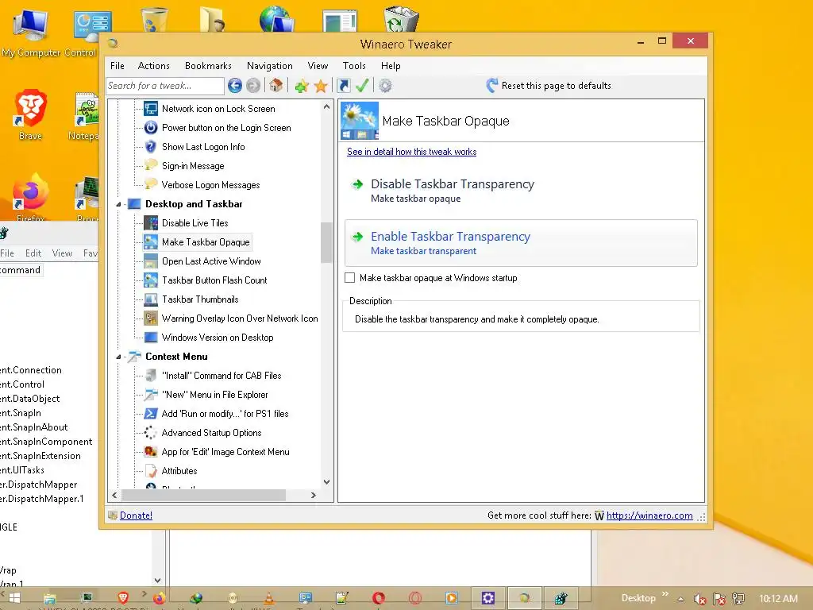
Task: Open the Edit menu in the background window
Action: 33,253
